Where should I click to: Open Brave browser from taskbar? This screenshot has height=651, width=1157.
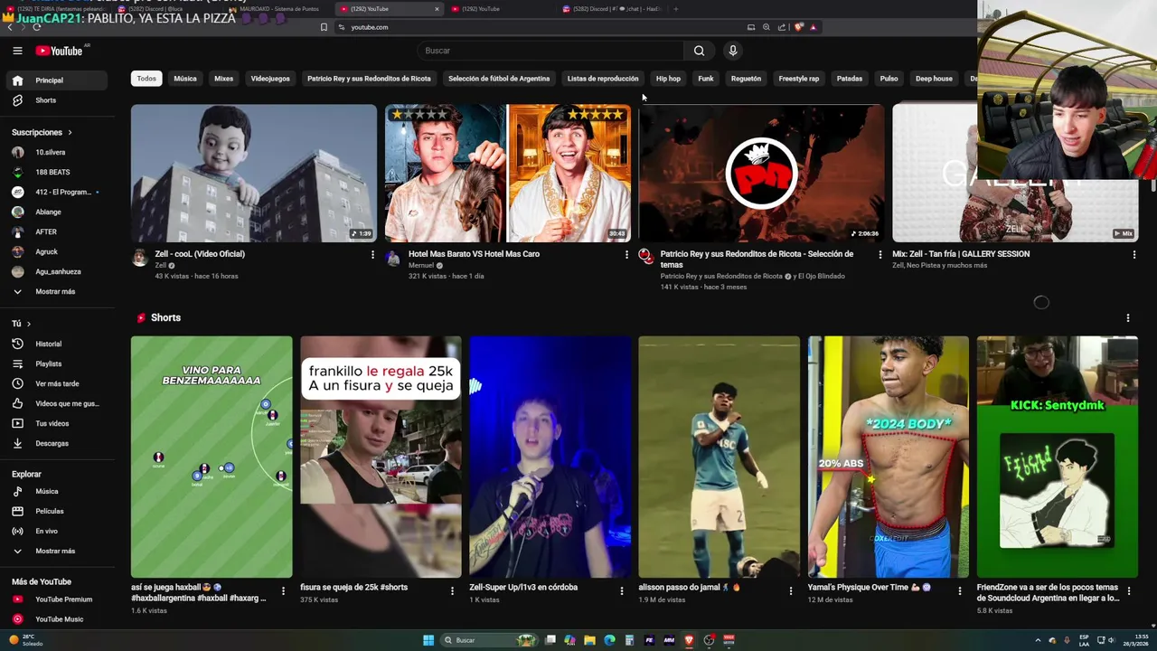[689, 640]
